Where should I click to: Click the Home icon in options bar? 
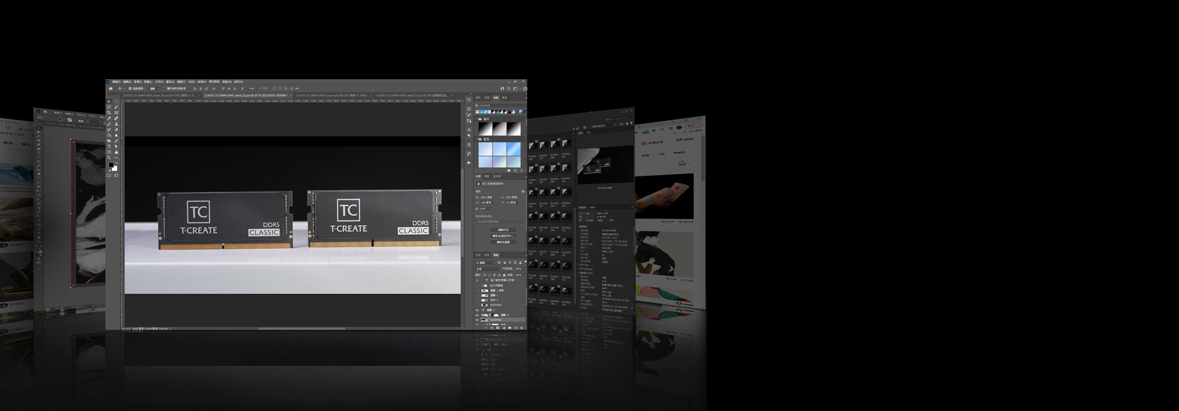[111, 89]
